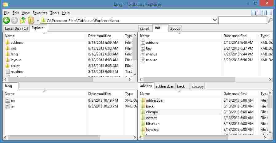
Task: Click the grayed-out forward navigation button
Action: (x=15, y=20)
